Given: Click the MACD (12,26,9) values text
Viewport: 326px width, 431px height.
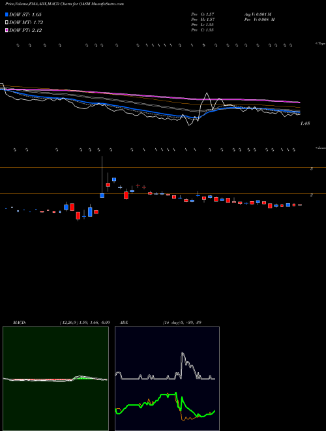Looking at the screenshot, I should (x=85, y=323).
